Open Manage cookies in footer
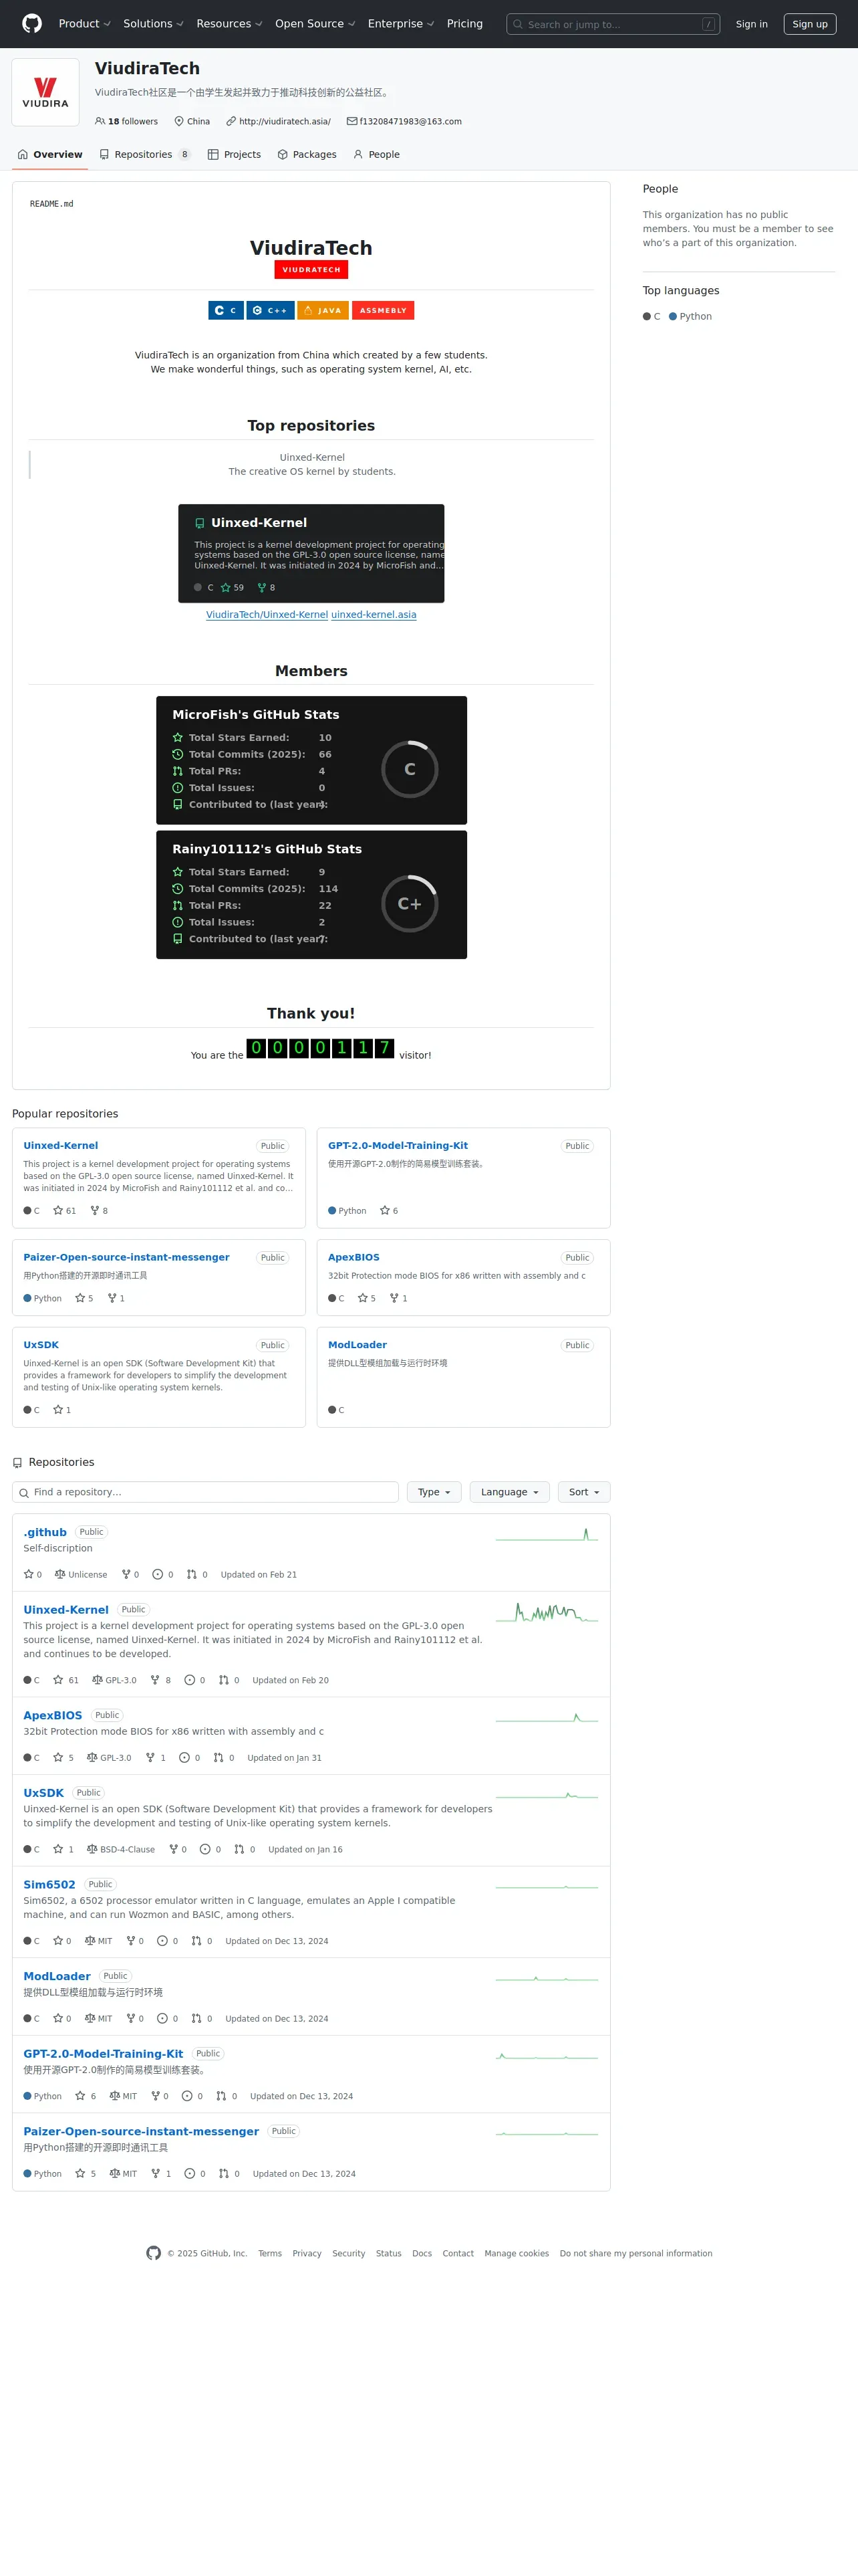This screenshot has width=858, height=2576. pos(517,2254)
